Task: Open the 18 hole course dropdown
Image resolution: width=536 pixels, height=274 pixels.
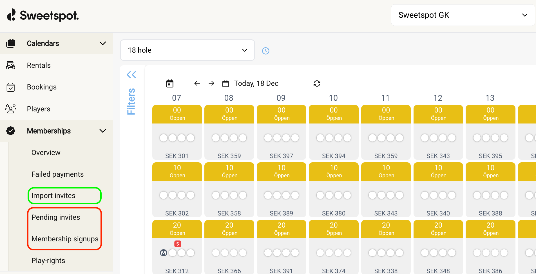Action: 187,50
